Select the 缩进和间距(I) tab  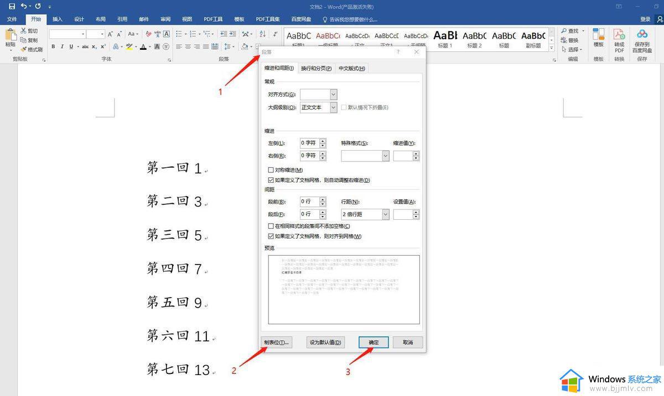click(x=279, y=68)
